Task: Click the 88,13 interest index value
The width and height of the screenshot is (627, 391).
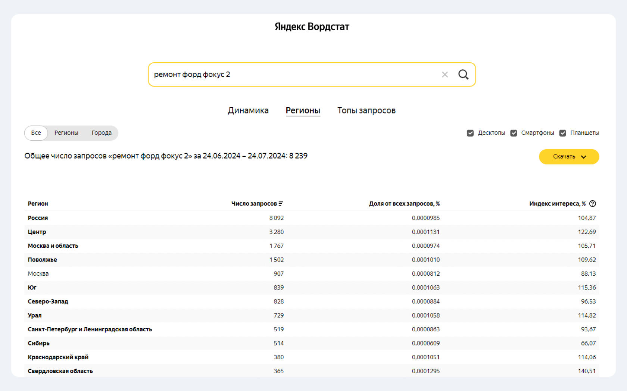Action: (x=588, y=273)
